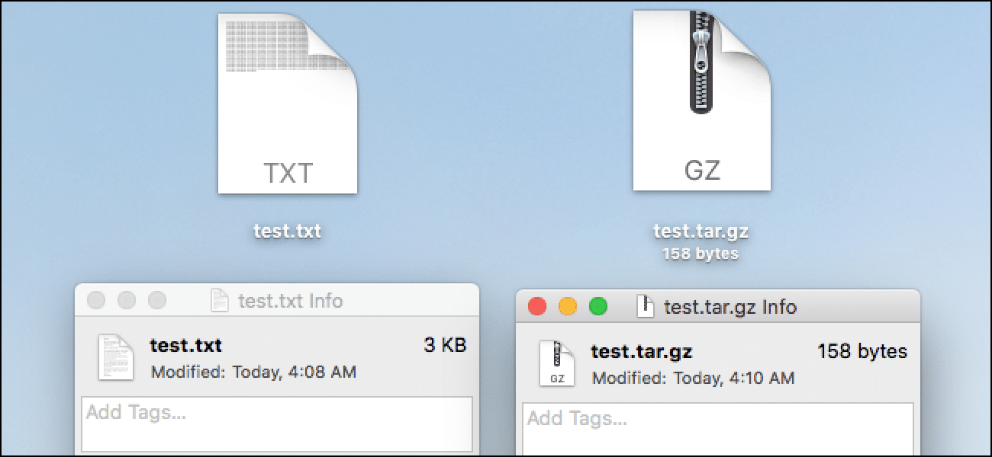Minimize the test.tar.gz Info window with yellow button
Viewport: 992px width, 457px height.
tap(568, 307)
